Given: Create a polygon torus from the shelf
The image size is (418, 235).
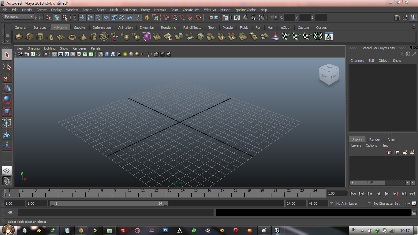Looking at the screenshot, I should (x=72, y=36).
